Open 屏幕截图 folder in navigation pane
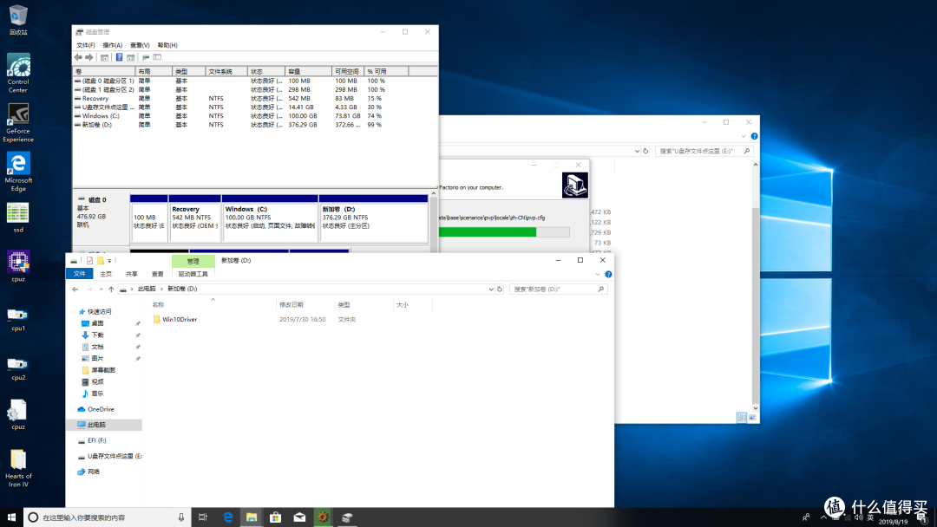The height and width of the screenshot is (527, 937). [102, 371]
